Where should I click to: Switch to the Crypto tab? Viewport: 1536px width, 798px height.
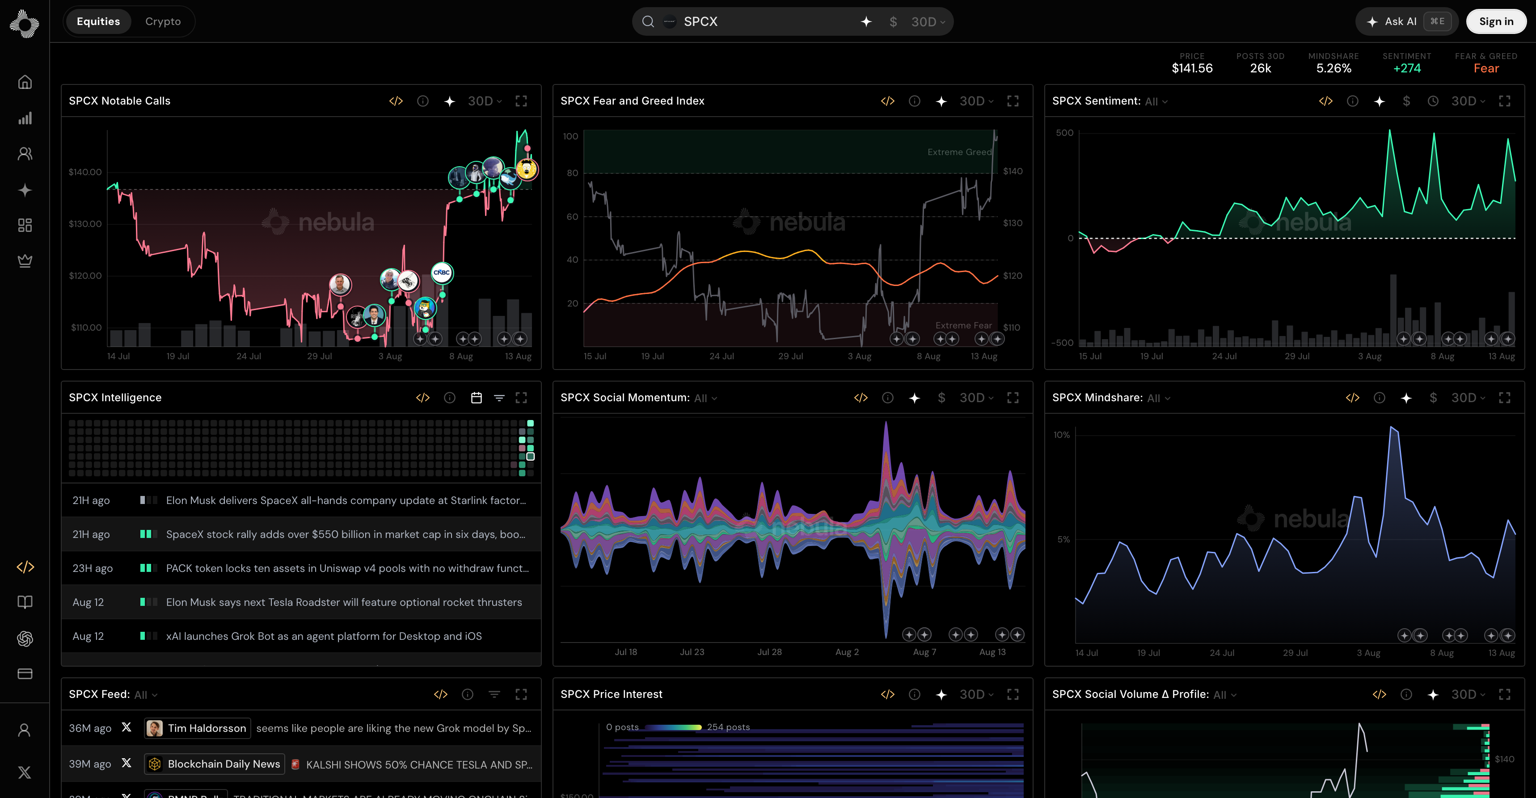pos(163,21)
